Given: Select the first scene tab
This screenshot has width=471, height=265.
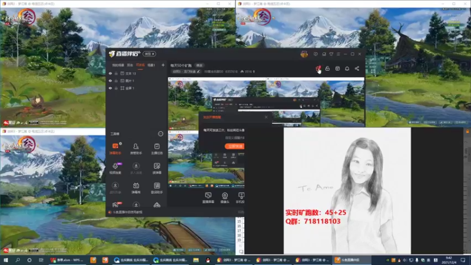Looking at the screenshot, I should pyautogui.click(x=118, y=65).
